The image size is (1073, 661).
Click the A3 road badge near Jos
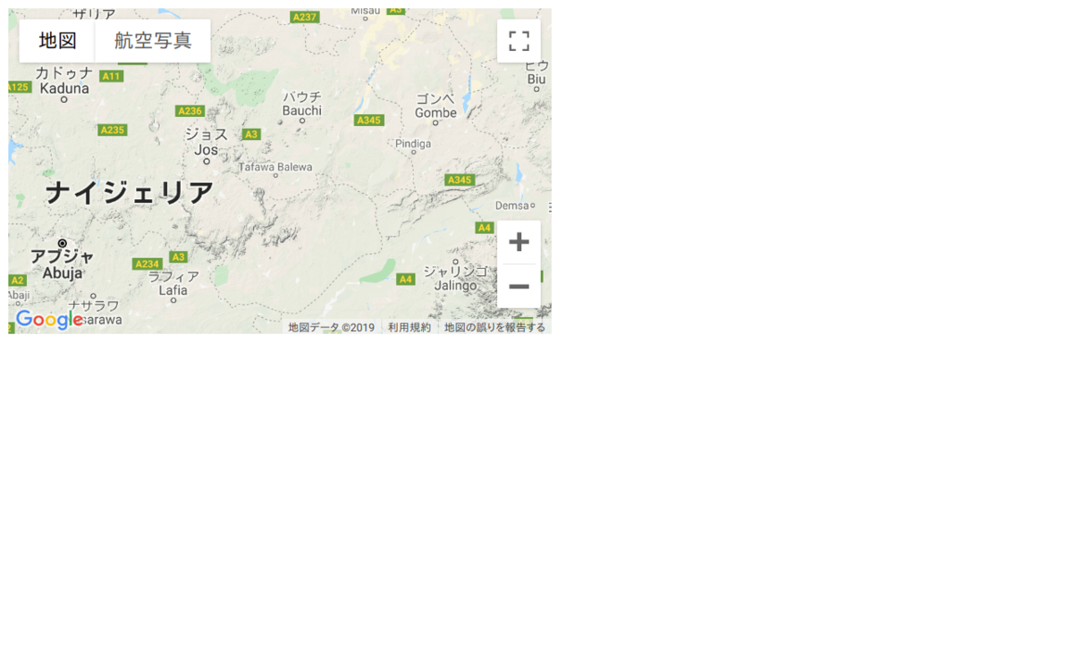[251, 134]
